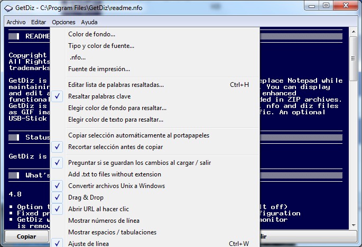This screenshot has width=362, height=247.
Task: Toggle Resaltar palabras clave
Action: [155, 96]
